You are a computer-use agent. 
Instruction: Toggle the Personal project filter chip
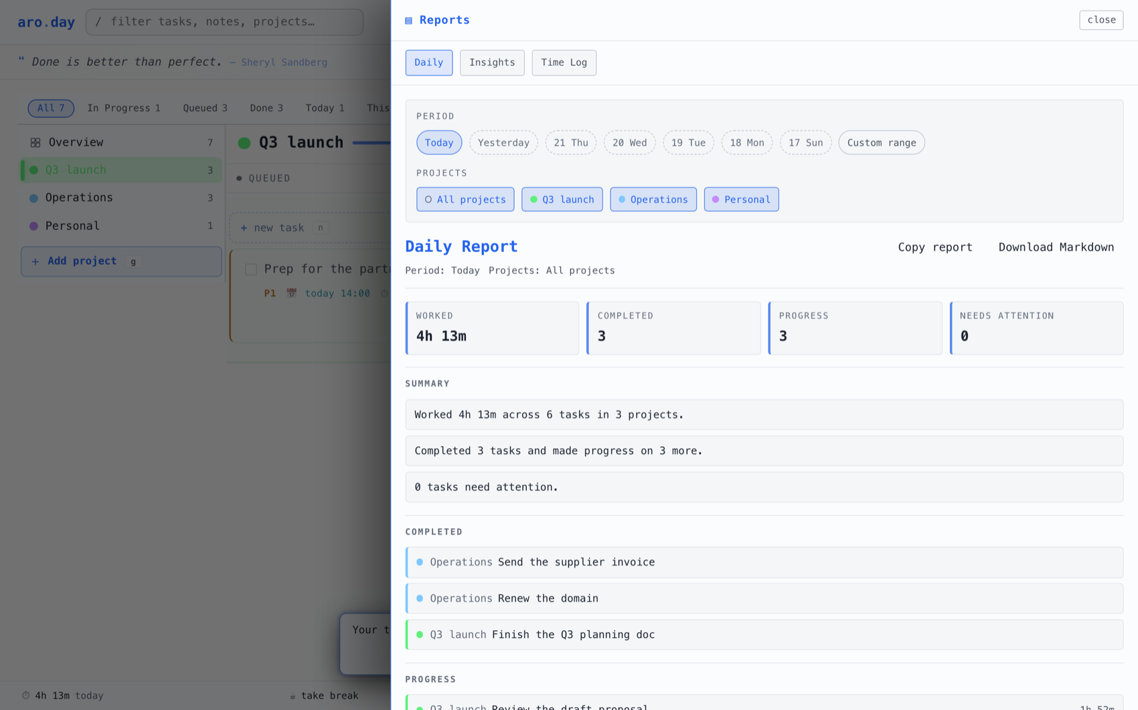click(x=741, y=199)
